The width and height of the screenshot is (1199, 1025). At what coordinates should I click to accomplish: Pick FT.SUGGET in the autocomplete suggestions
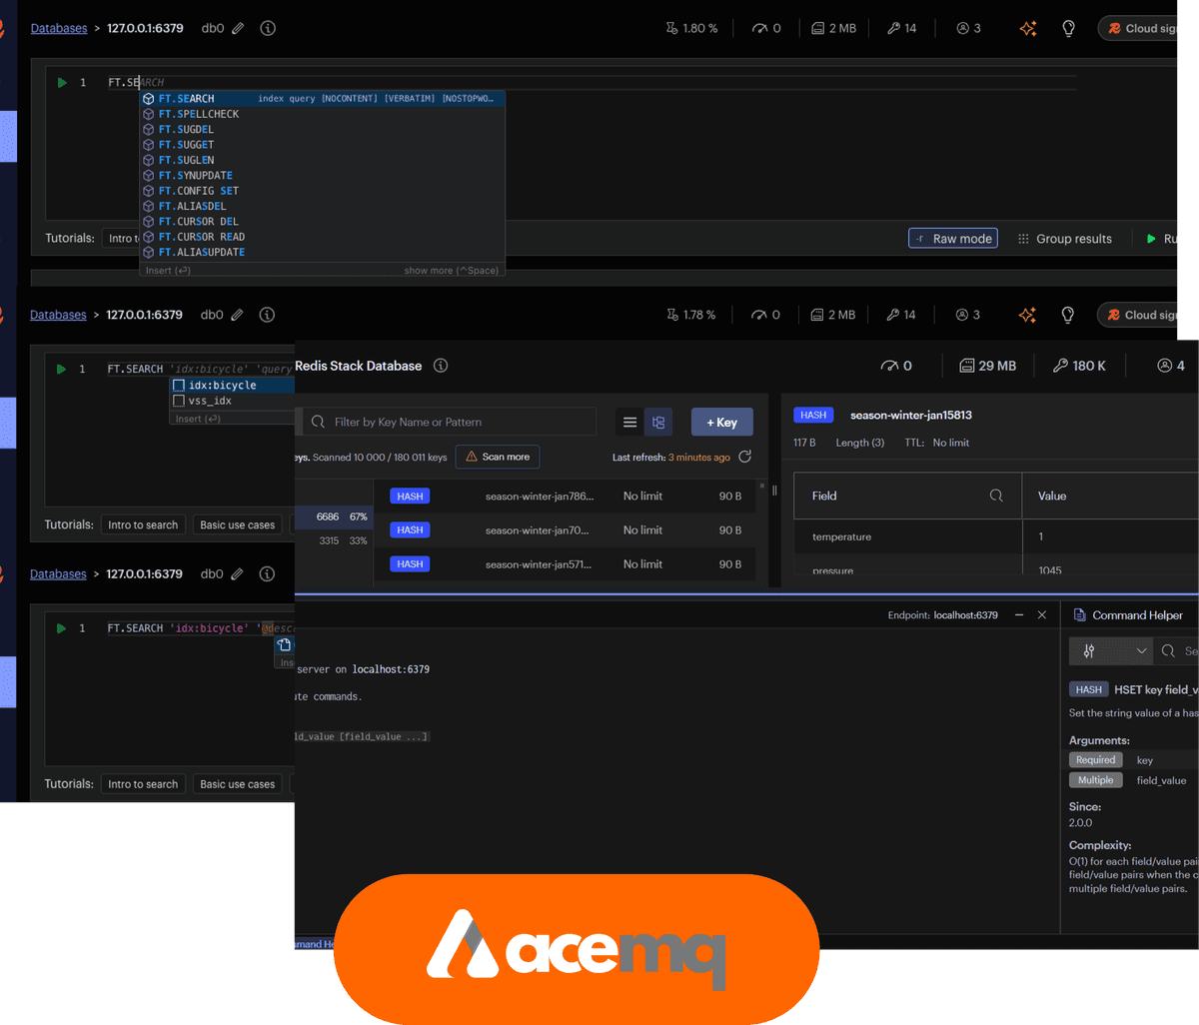[186, 145]
